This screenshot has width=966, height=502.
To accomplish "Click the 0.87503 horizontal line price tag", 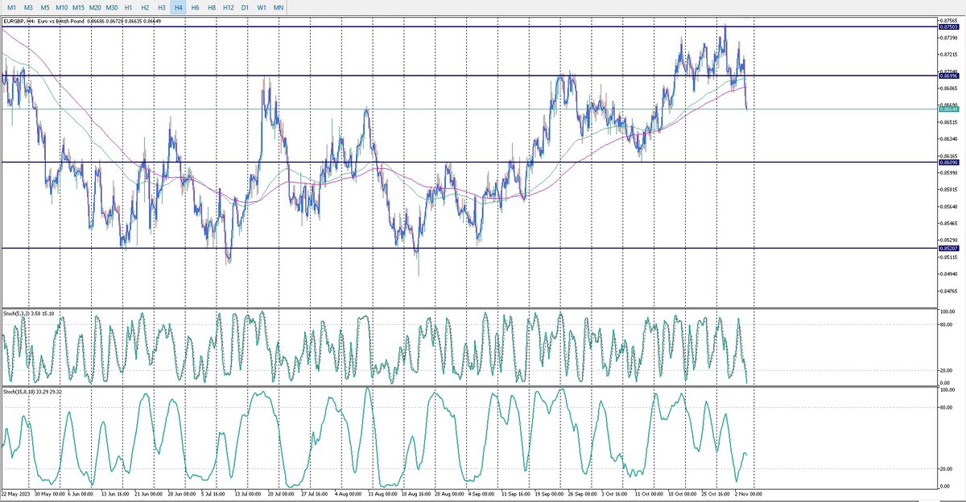I will 949,27.
